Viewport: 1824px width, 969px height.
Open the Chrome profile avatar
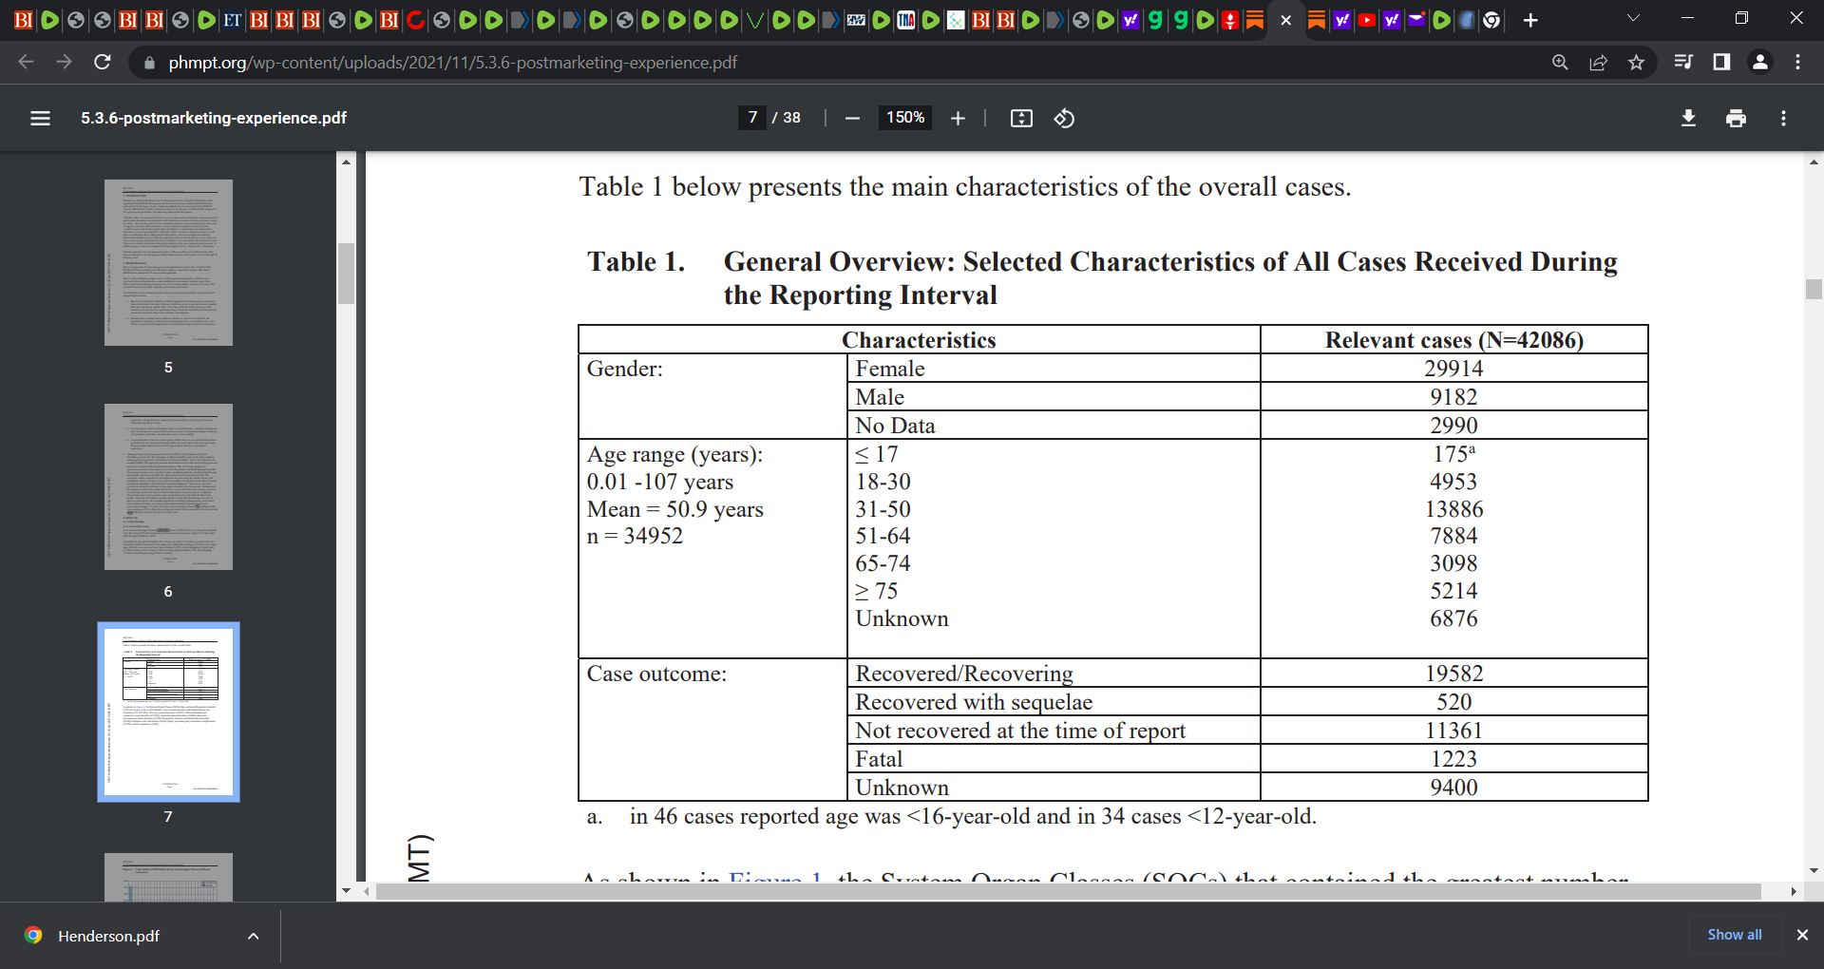pos(1759,62)
